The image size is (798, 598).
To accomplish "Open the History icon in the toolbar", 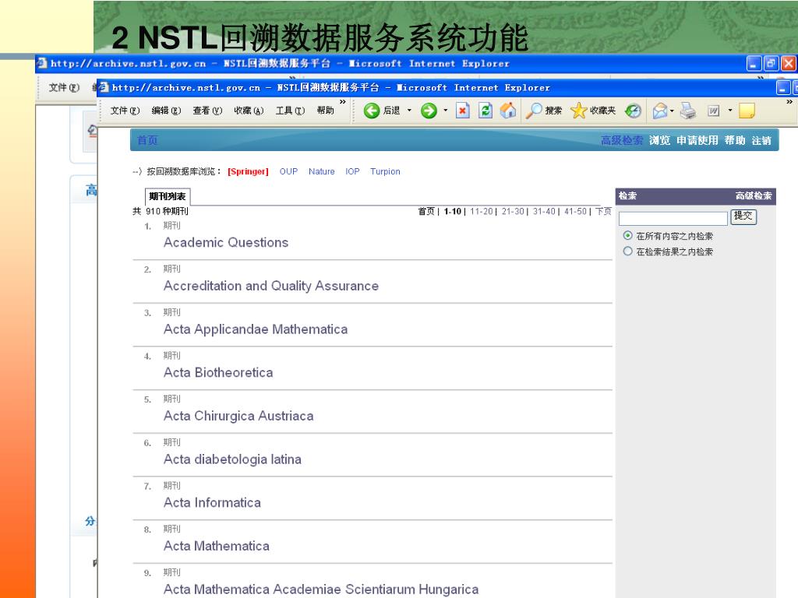I will pos(633,111).
